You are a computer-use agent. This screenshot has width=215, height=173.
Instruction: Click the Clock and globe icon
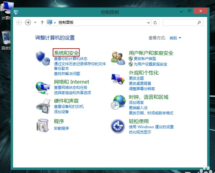pos(118,102)
